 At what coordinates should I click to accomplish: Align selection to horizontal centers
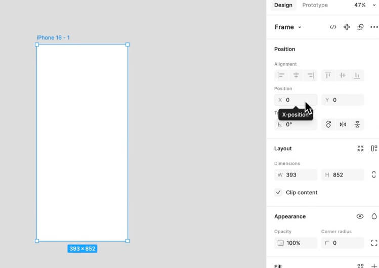point(296,75)
